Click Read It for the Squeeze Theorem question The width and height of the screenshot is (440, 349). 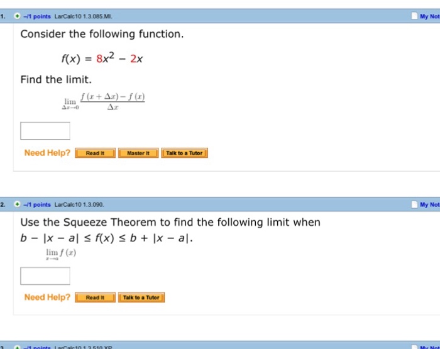point(95,297)
